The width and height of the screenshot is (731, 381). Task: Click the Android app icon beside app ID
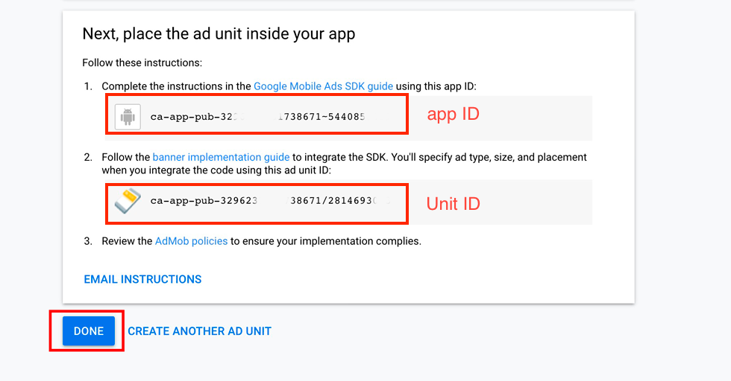point(128,117)
